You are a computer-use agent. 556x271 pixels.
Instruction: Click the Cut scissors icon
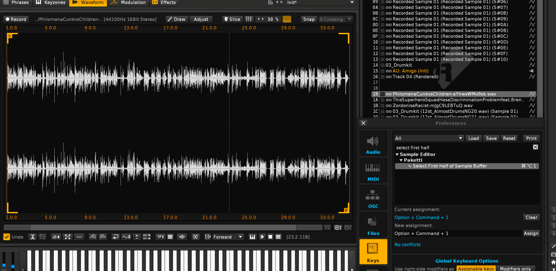point(32,237)
